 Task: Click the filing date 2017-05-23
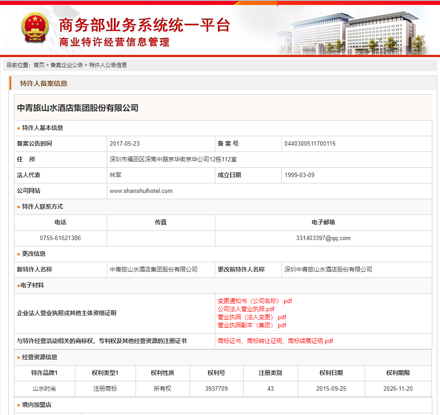[125, 143]
